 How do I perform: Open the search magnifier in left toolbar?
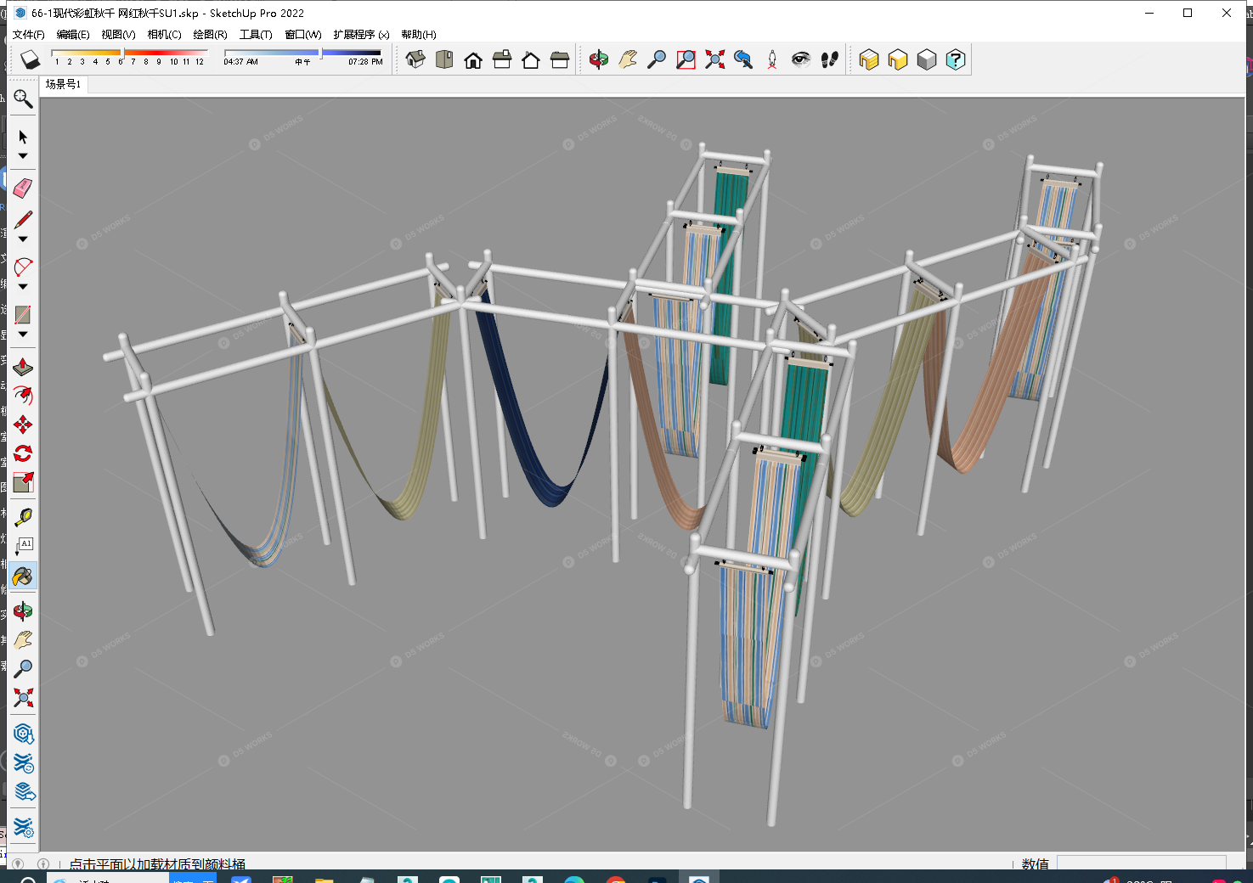[x=23, y=99]
